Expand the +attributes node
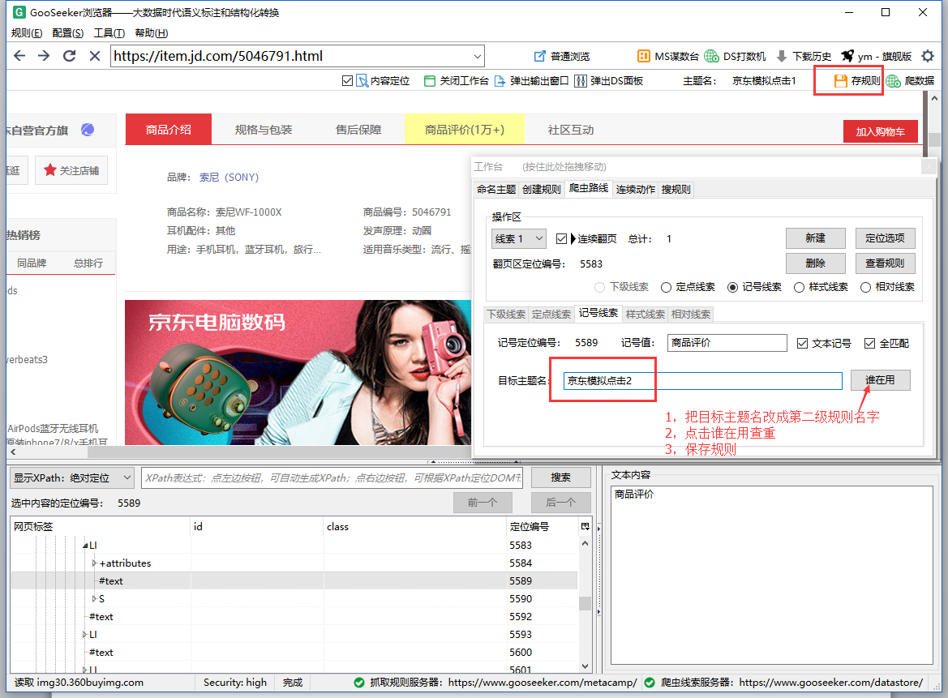 (94, 563)
